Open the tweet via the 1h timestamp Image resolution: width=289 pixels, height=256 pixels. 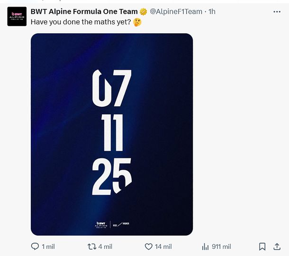[x=211, y=11]
